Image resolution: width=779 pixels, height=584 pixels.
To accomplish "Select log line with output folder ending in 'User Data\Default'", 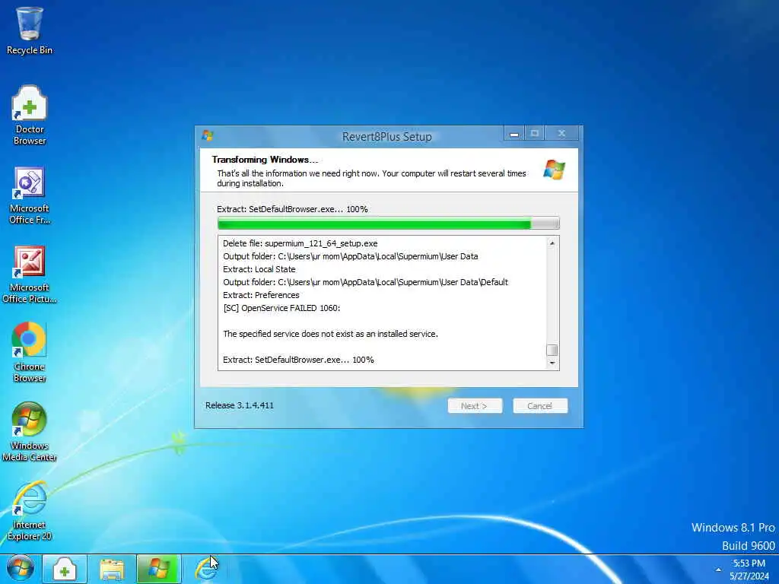I will point(365,282).
